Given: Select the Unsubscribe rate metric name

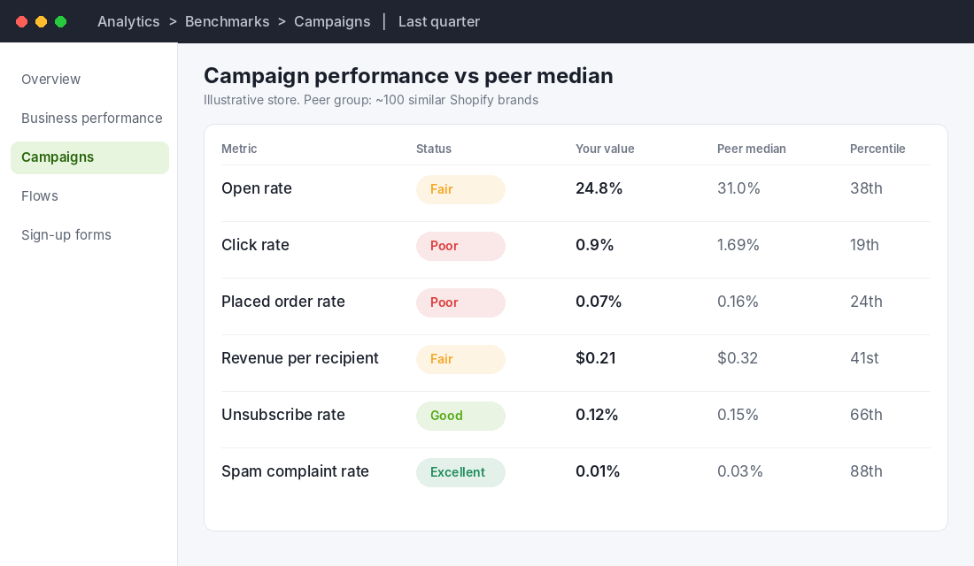Looking at the screenshot, I should pos(283,415).
